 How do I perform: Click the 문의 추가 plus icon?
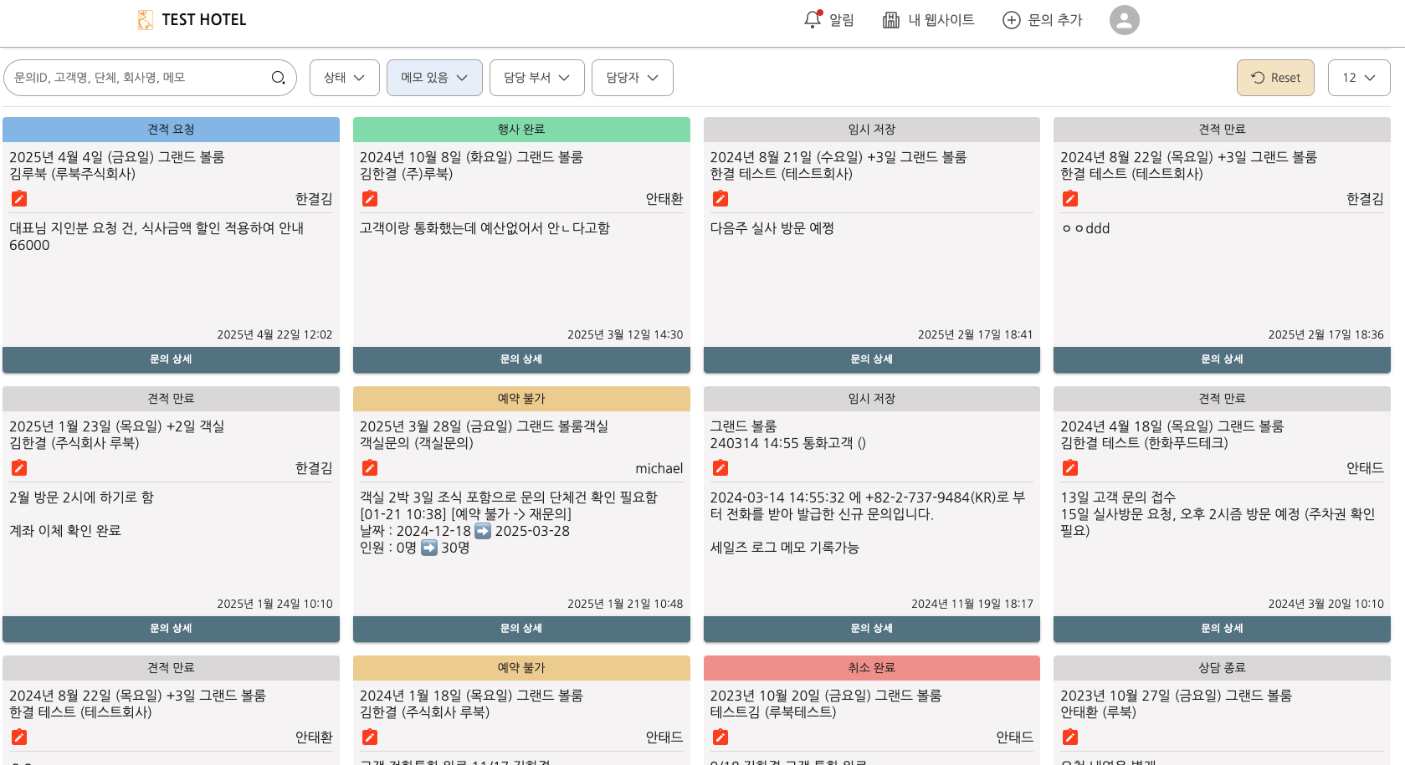(1011, 20)
